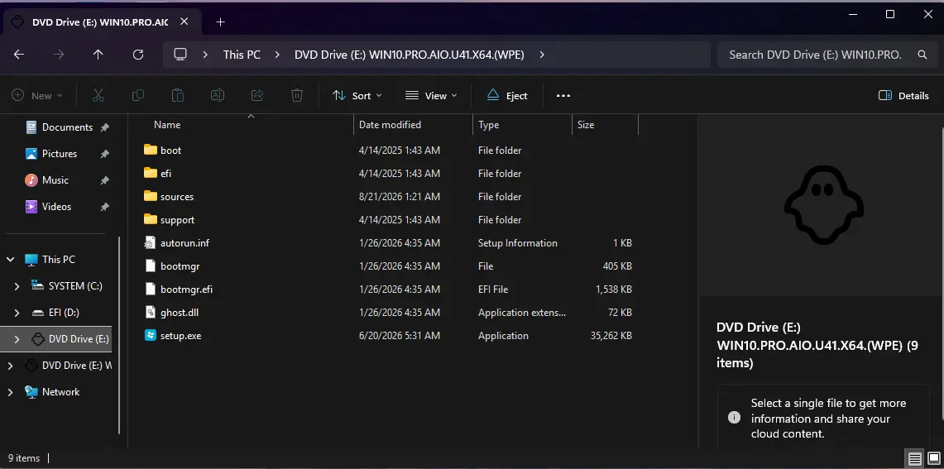Image resolution: width=944 pixels, height=469 pixels.
Task: Open the View dropdown menu
Action: click(431, 96)
